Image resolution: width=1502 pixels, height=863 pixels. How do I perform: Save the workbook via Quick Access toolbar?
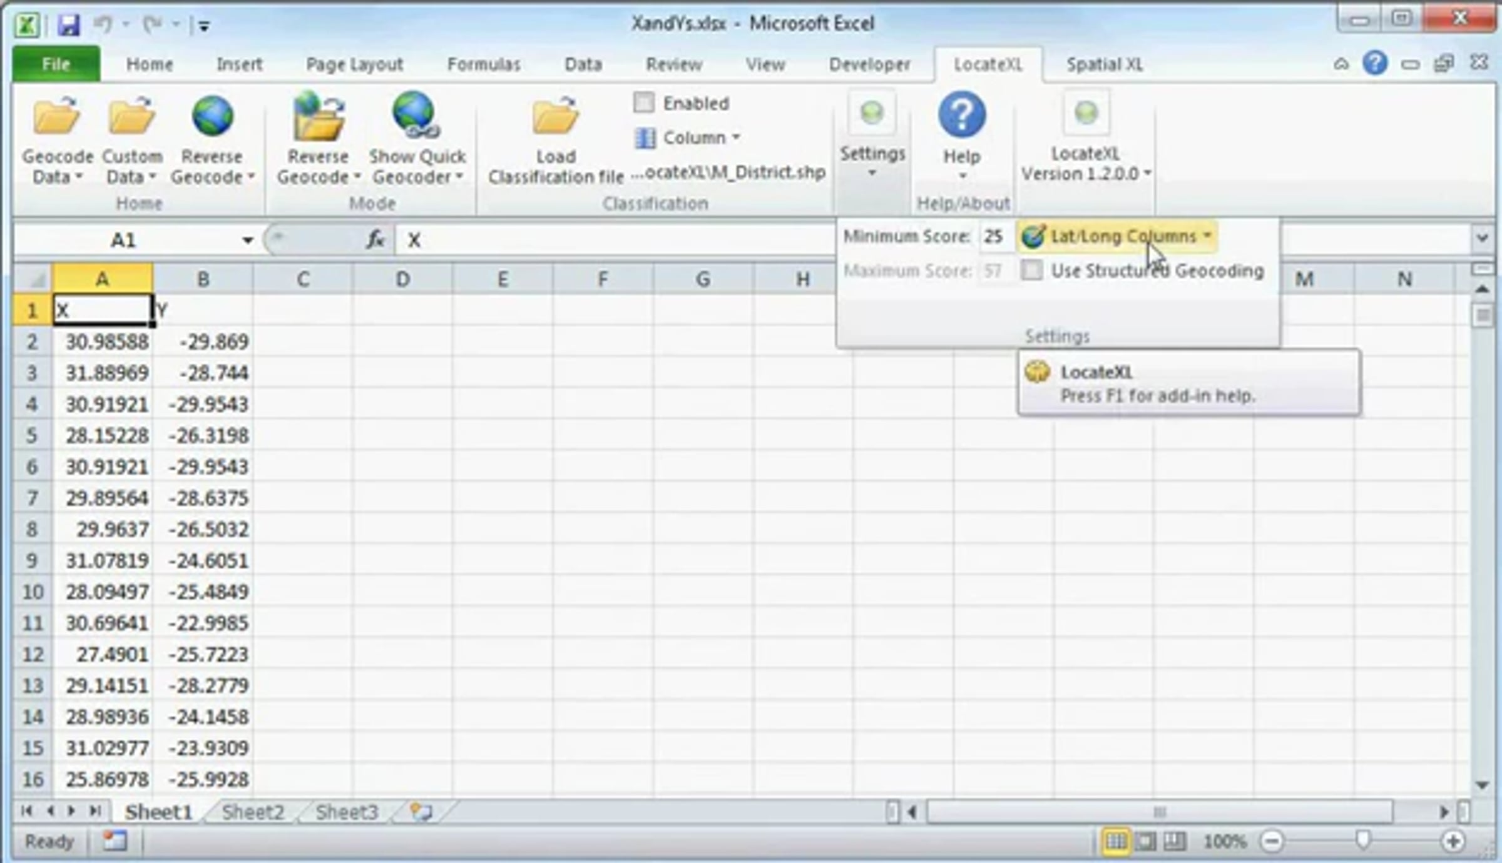69,25
